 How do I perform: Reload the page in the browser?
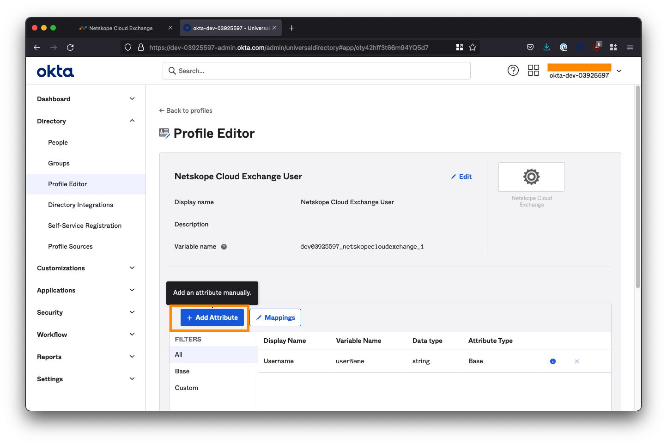(x=70, y=47)
